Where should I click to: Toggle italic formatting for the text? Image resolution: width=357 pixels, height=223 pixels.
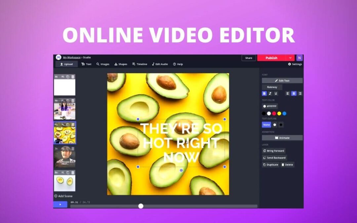[270, 93]
